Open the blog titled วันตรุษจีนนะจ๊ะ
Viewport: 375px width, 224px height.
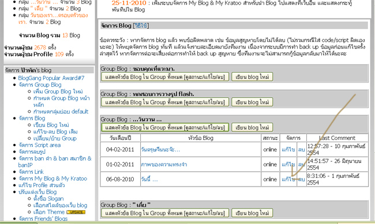point(160,150)
